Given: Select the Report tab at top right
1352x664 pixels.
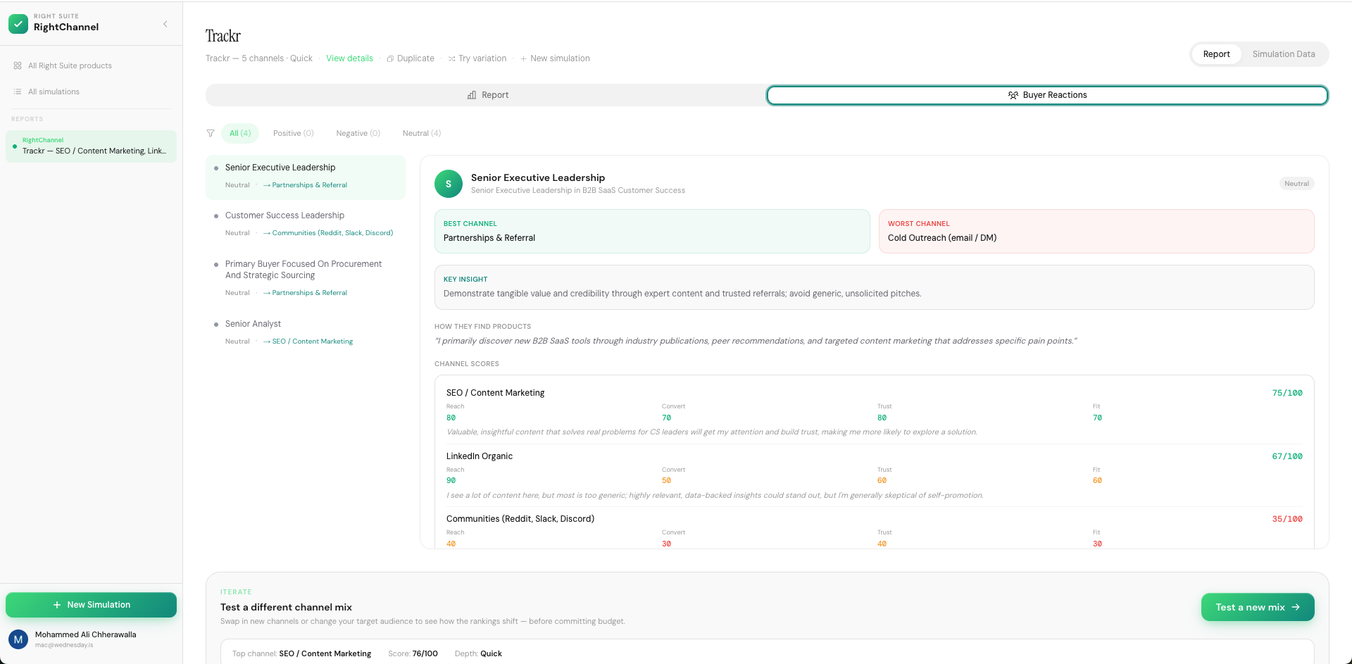Looking at the screenshot, I should [1216, 54].
